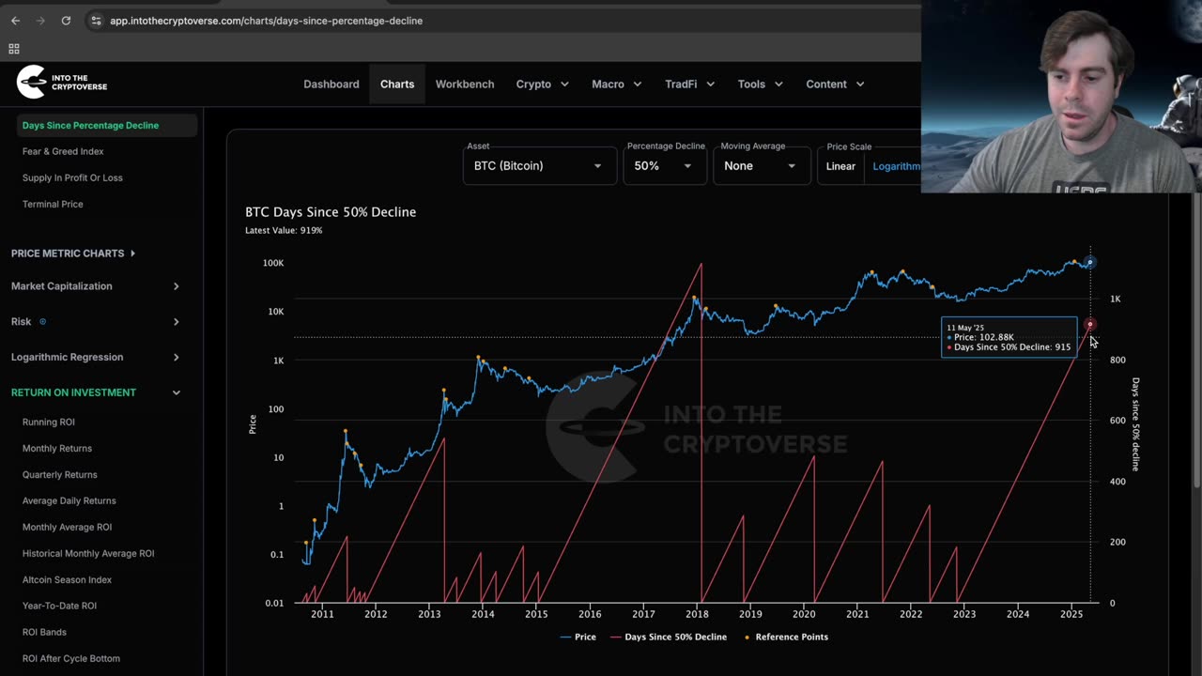The width and height of the screenshot is (1202, 676).
Task: Expand the Content menu
Action: pyautogui.click(x=835, y=84)
